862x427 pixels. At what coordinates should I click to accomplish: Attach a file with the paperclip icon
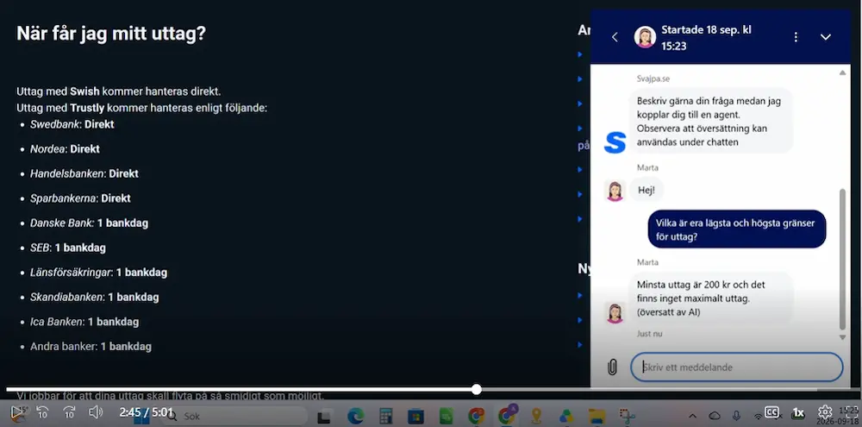click(x=612, y=367)
